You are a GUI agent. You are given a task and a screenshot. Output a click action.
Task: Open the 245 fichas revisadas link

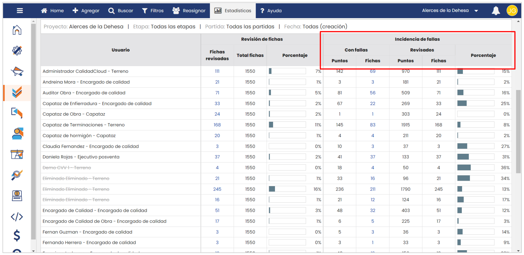tap(217, 189)
